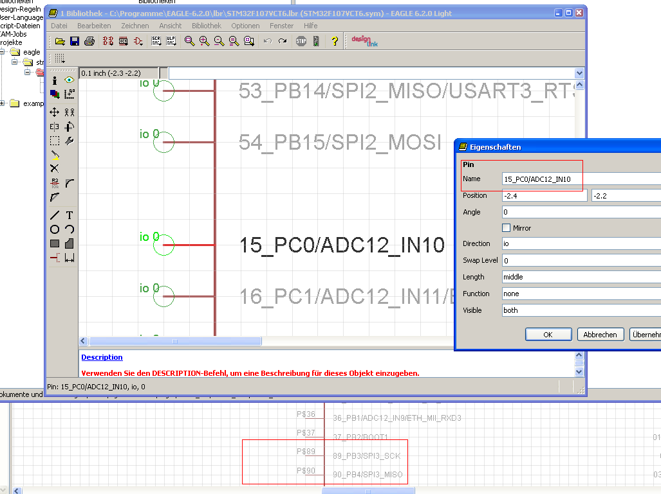Open the Zeichnen menu
Screen dimensions: 661x494
135,26
